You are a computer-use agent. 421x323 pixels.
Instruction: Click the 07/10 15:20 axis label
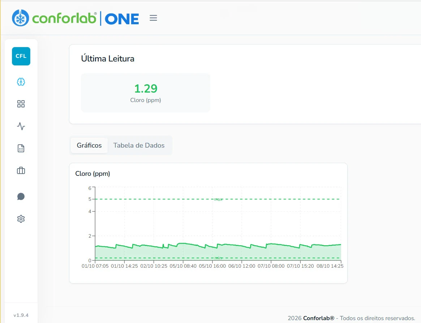[300, 266]
